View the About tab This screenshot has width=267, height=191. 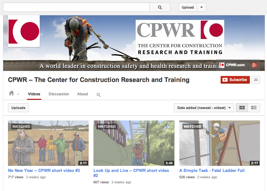pos(82,94)
